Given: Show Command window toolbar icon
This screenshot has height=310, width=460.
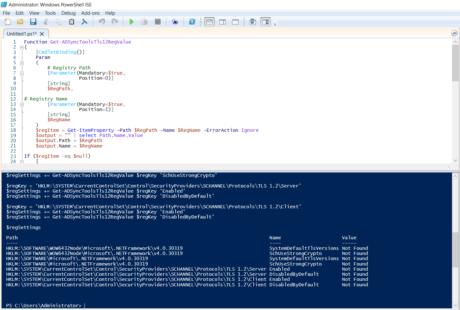Looking at the screenshot, I should tap(253, 22).
